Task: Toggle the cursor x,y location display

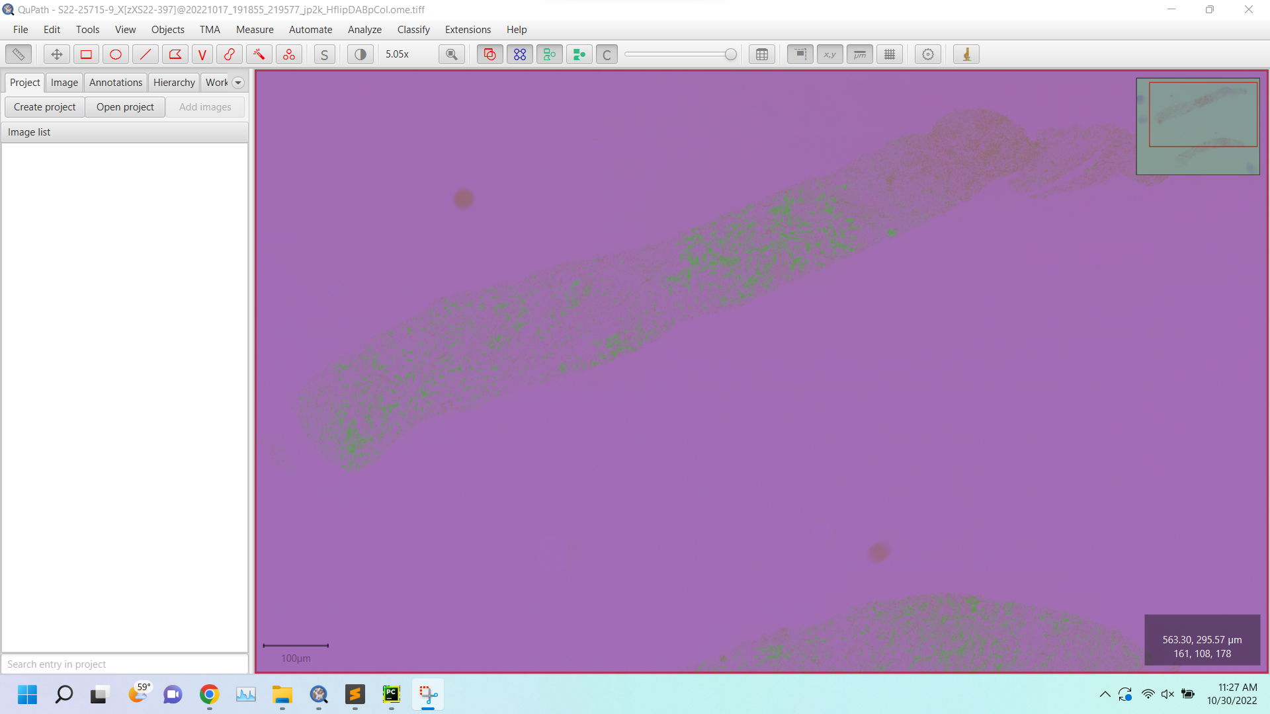Action: click(829, 54)
